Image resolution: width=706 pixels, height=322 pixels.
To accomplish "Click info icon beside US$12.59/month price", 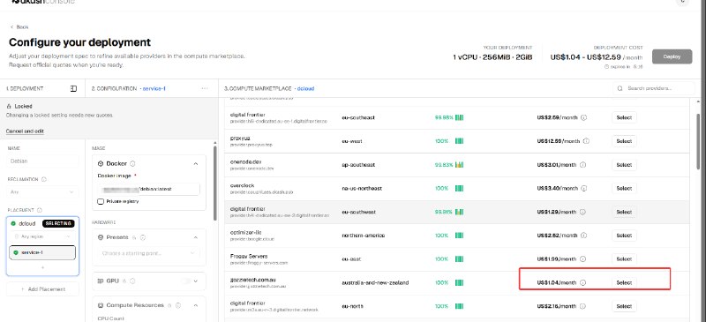I will [586, 141].
